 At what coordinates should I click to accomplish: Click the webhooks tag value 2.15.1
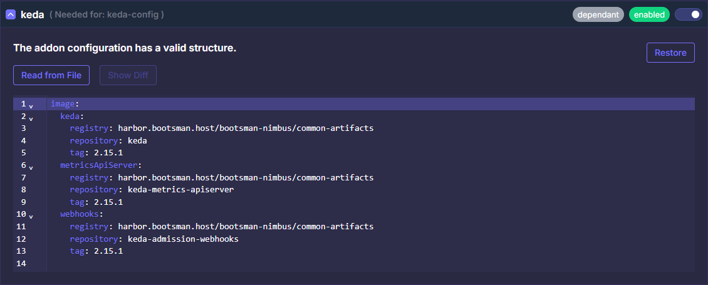coord(108,251)
